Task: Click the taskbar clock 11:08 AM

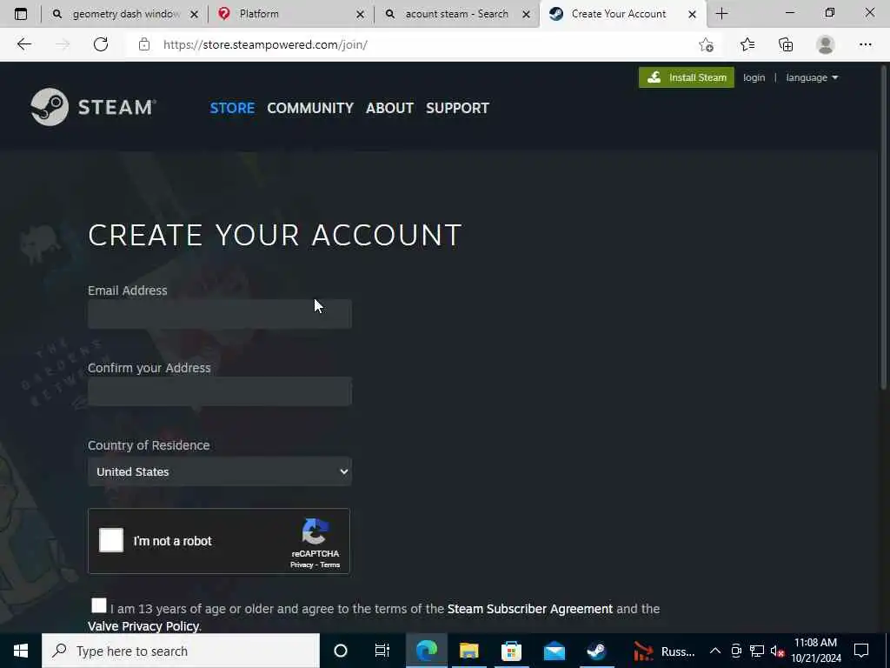Action: point(815,651)
